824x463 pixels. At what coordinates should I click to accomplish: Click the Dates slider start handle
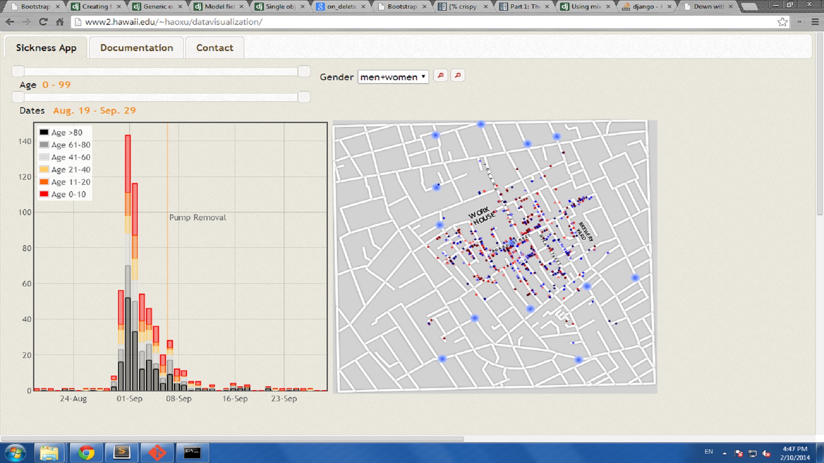pyautogui.click(x=18, y=97)
